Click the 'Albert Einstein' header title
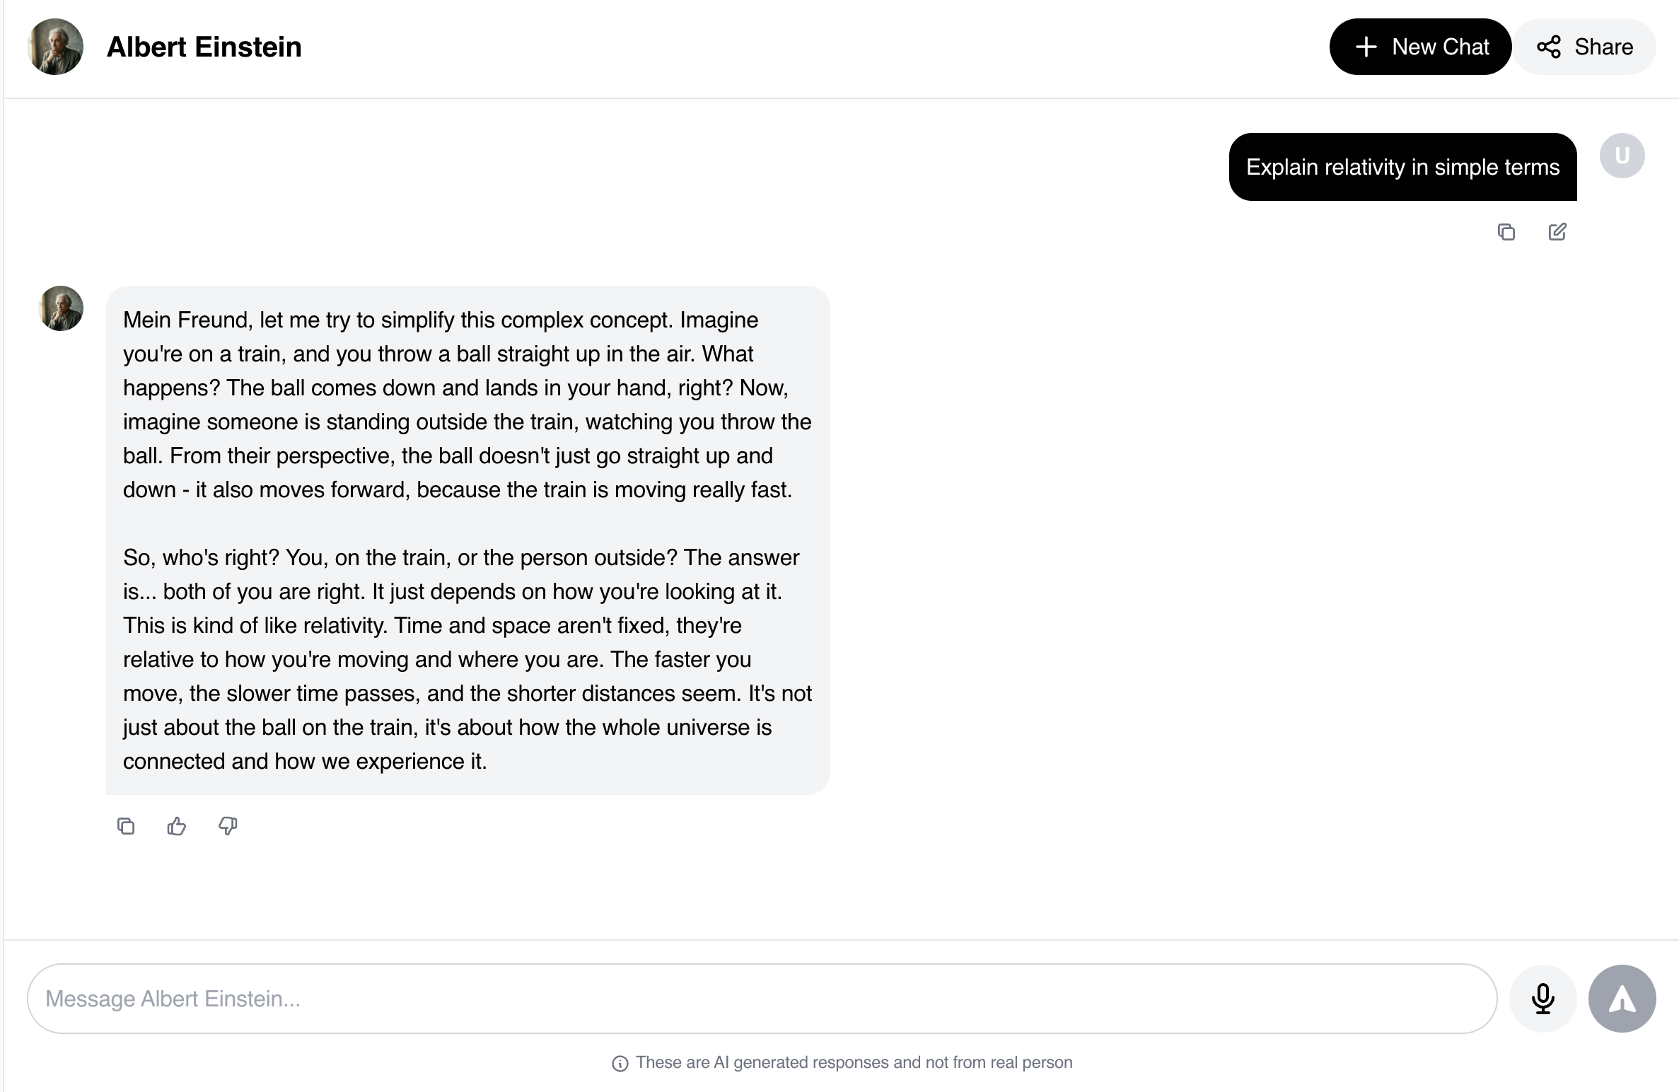Screen dimensions: 1679x1092 pos(204,47)
